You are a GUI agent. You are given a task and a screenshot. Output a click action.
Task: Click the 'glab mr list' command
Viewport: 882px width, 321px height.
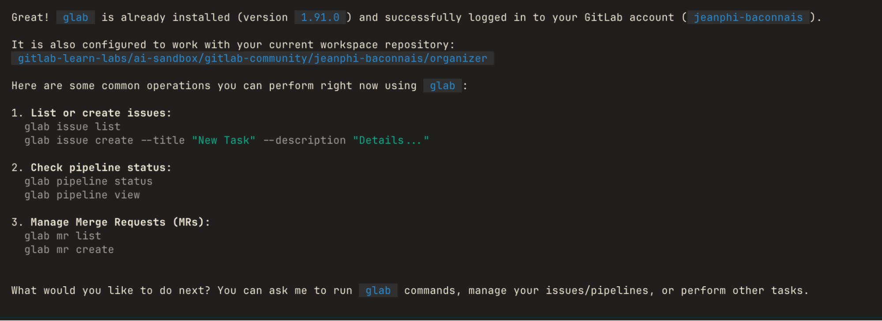pos(63,236)
